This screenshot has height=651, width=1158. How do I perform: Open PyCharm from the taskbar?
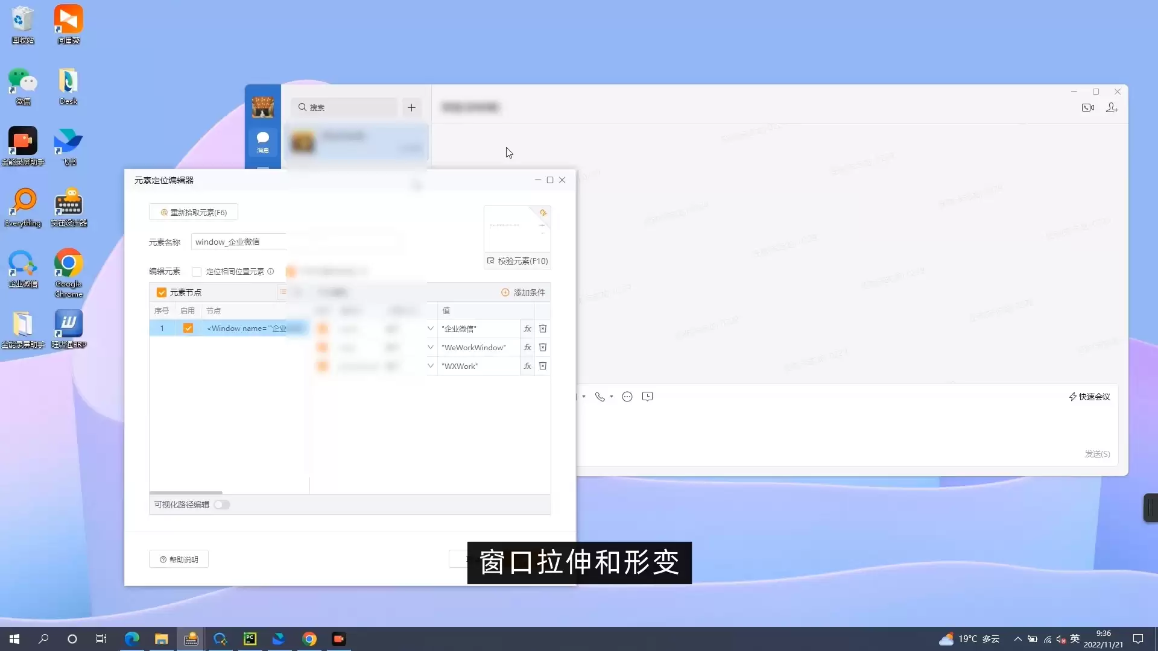[250, 639]
